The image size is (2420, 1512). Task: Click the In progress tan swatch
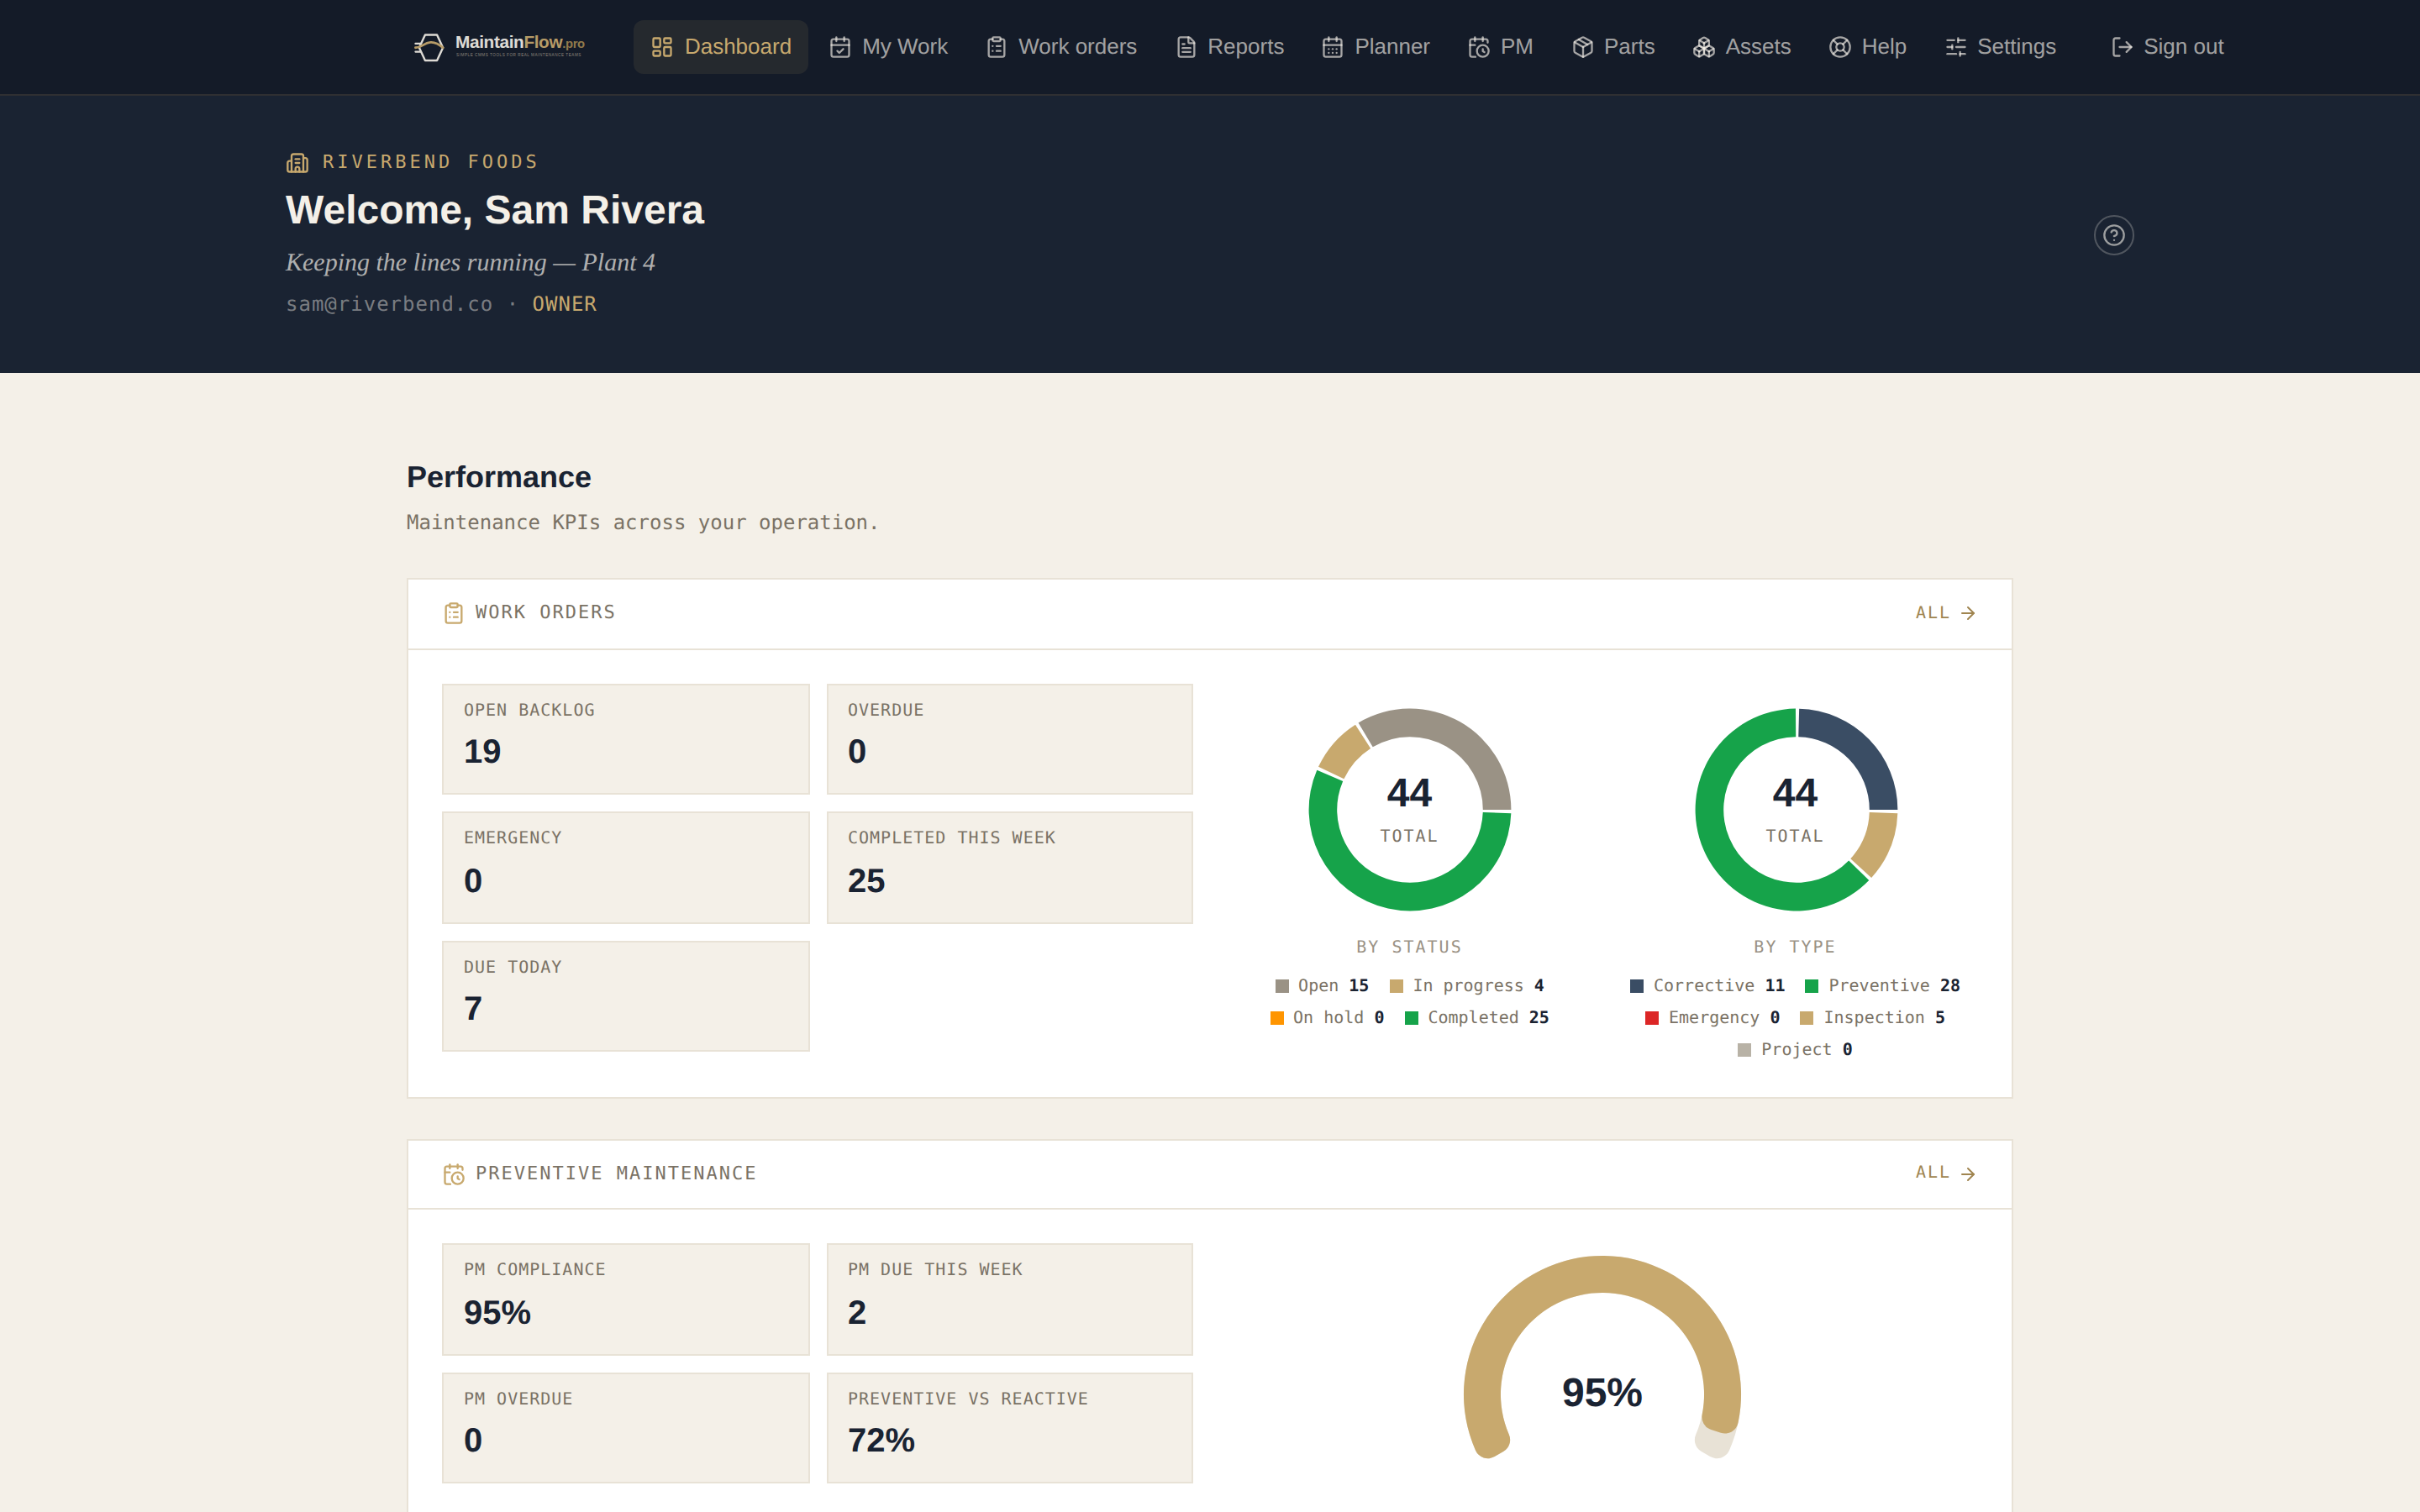pyautogui.click(x=1396, y=986)
